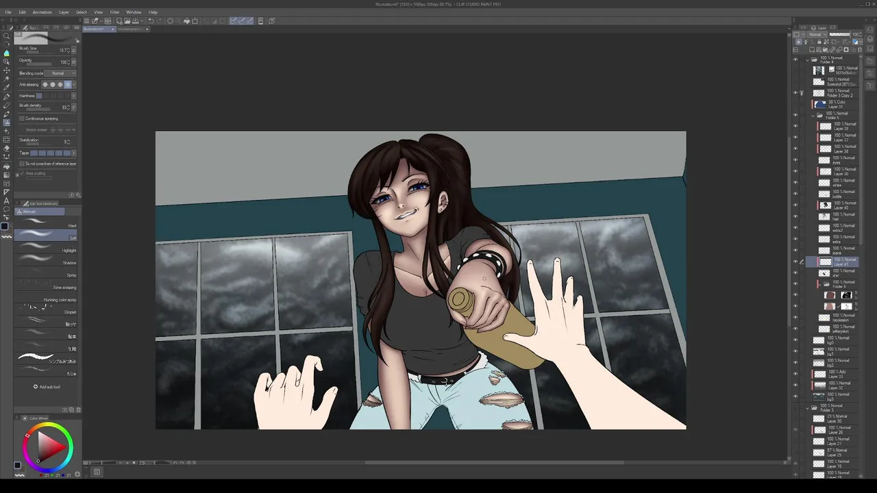
Task: Expand Area scaling plus expander
Action: point(17,175)
